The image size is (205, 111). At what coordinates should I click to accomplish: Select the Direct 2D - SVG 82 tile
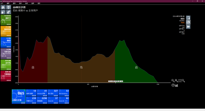64,100
